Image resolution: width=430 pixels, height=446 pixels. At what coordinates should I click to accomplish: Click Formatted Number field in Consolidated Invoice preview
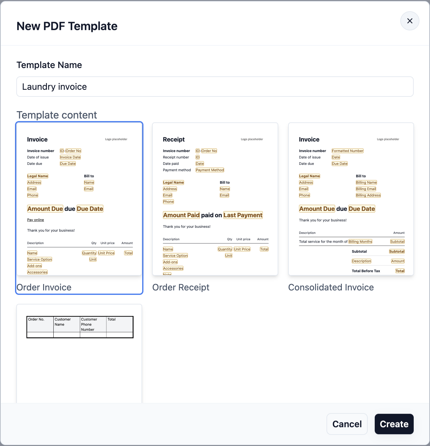click(348, 151)
